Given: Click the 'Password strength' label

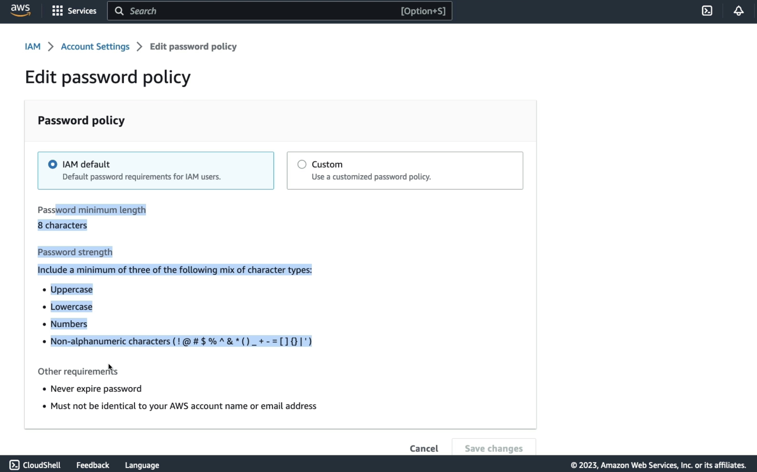Looking at the screenshot, I should coord(75,252).
